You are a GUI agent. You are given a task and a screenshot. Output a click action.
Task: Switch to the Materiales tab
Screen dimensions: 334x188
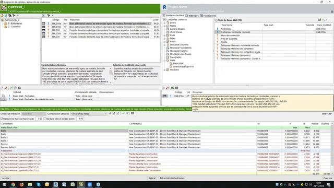pyautogui.click(x=192, y=16)
